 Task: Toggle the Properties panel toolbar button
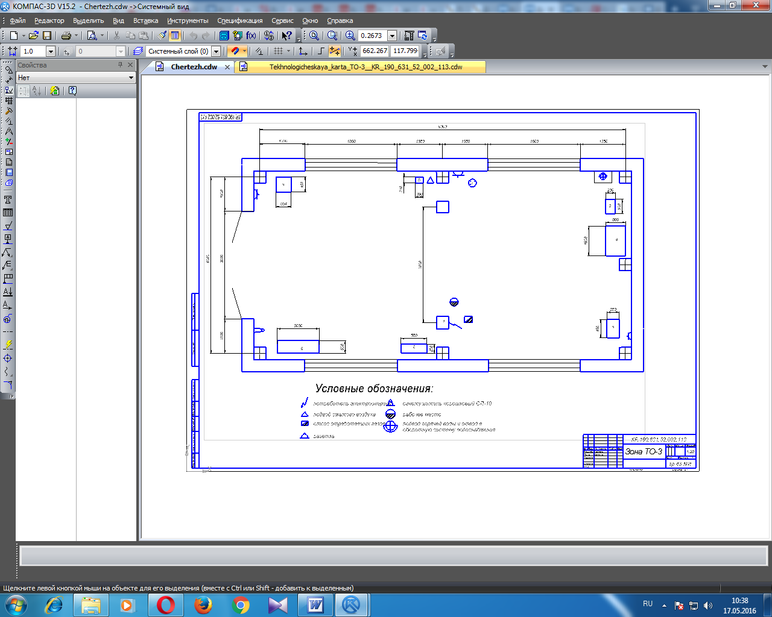pyautogui.click(x=175, y=36)
